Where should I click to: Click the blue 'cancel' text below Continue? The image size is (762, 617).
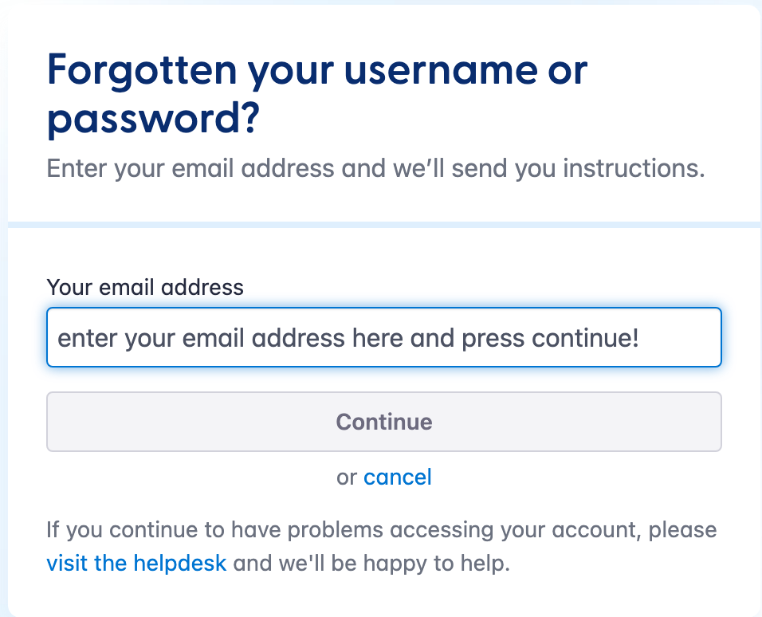click(397, 477)
